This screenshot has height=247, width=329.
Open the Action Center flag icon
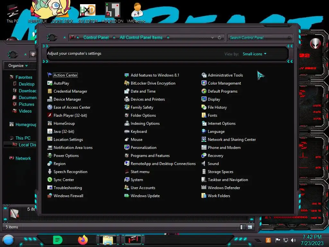click(x=49, y=75)
